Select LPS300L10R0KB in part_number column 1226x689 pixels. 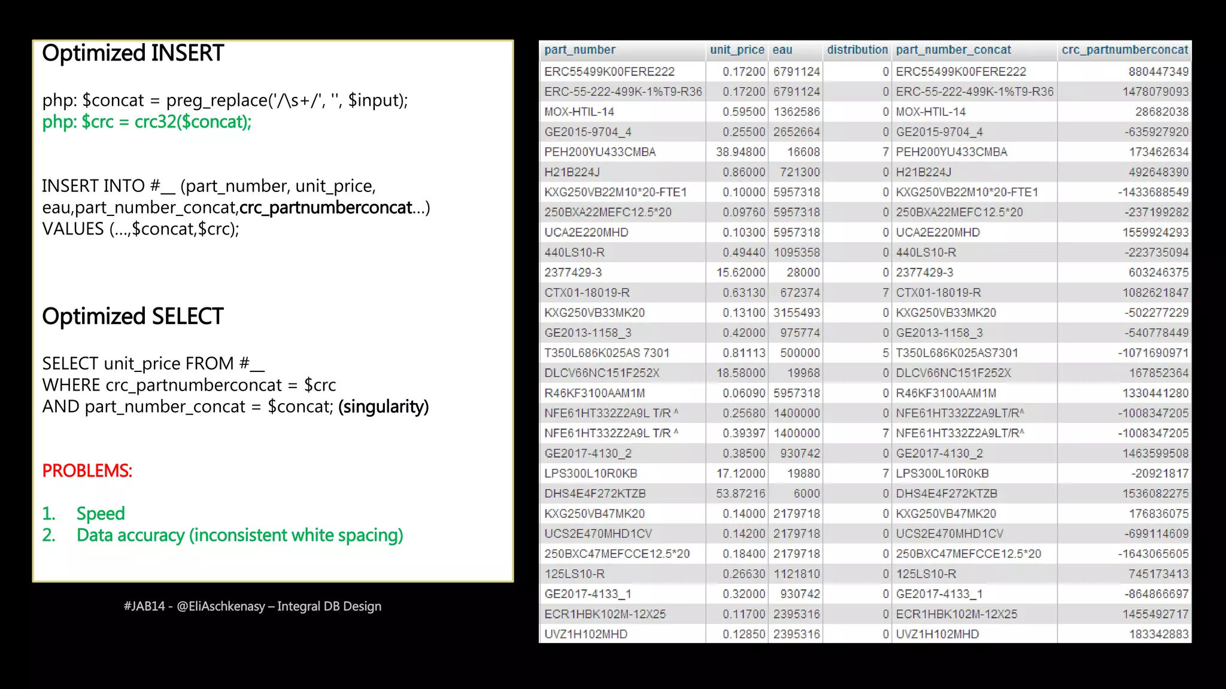pos(590,474)
